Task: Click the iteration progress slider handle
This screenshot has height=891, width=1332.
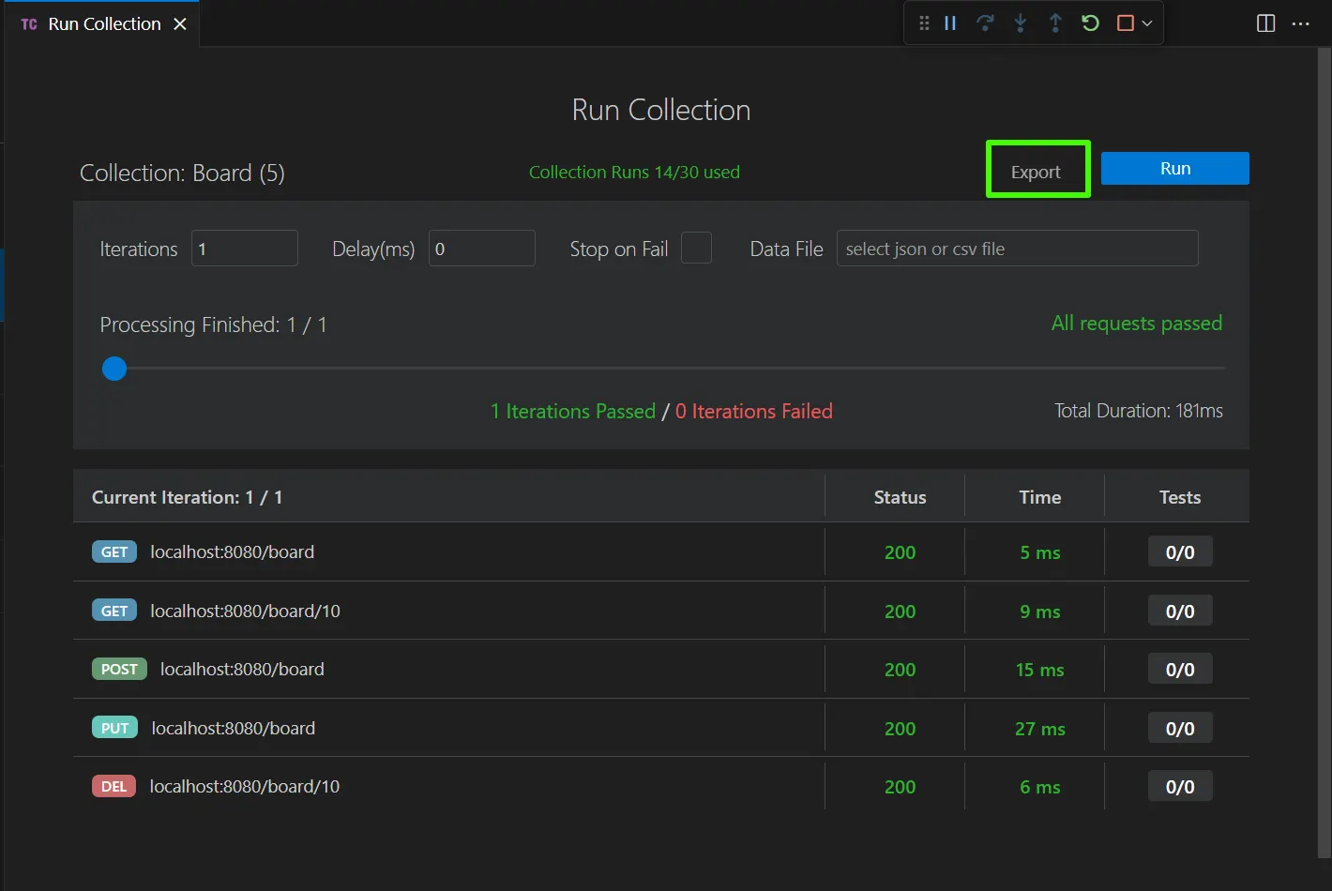Action: point(114,369)
